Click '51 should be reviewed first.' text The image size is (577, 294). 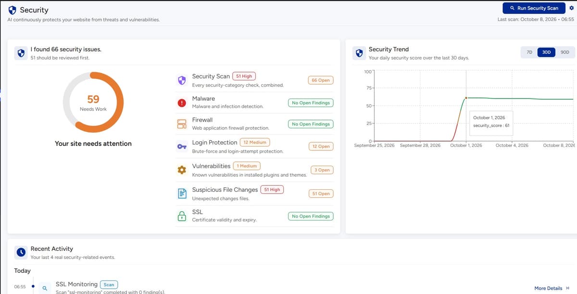pyautogui.click(x=60, y=58)
